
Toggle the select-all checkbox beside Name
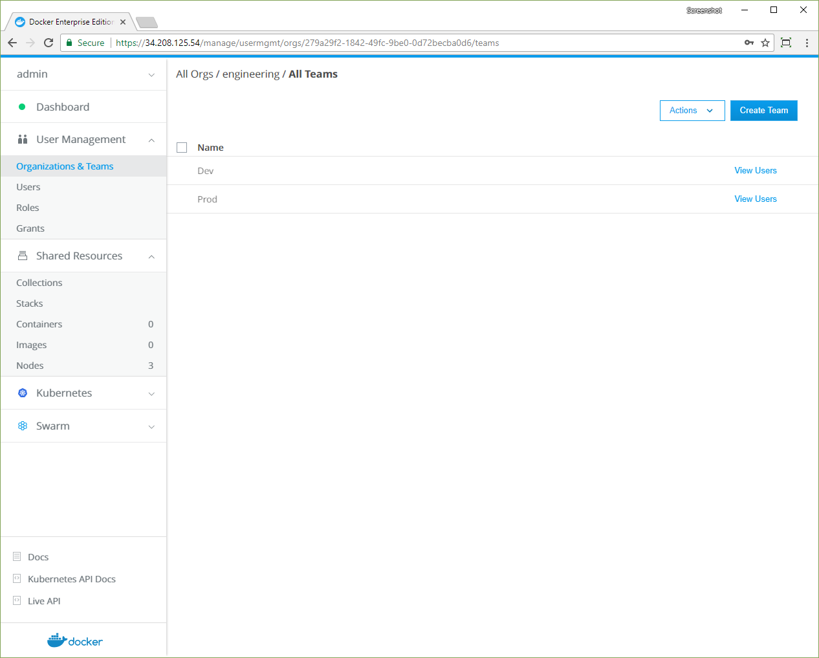[182, 148]
